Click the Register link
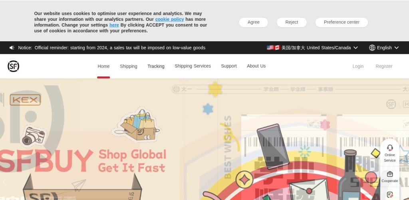Screen dimensions: 409x200 tap(384, 66)
